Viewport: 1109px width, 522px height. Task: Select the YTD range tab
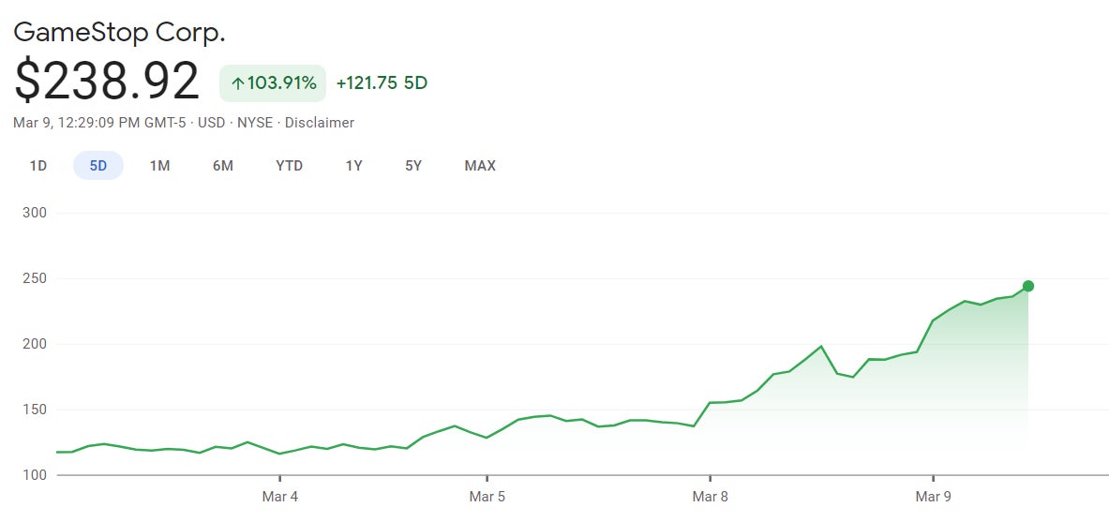click(x=289, y=166)
